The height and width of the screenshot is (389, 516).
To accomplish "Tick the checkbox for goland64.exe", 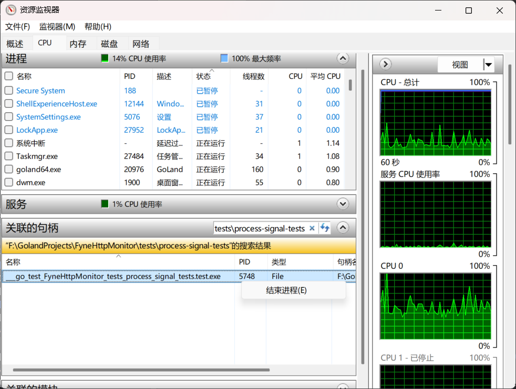I will (9, 170).
